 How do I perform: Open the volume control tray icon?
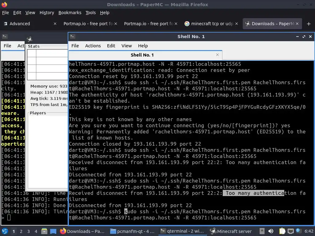coord(271,231)
